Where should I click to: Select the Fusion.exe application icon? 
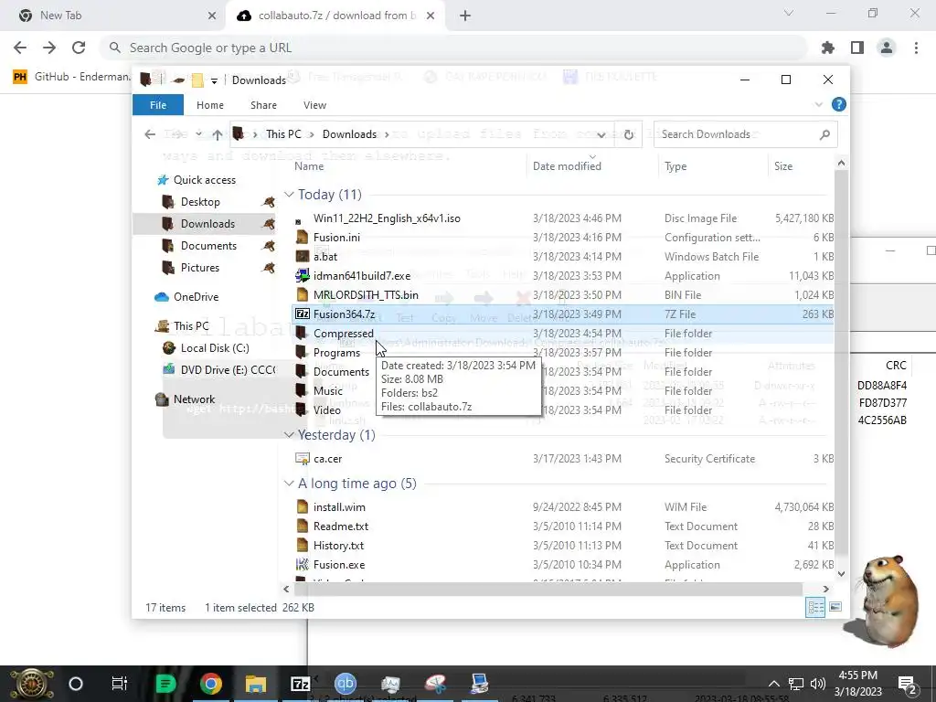click(302, 565)
